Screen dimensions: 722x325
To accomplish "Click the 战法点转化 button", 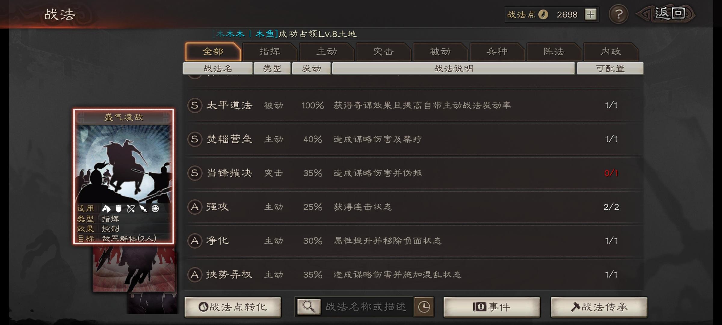I will coord(233,307).
